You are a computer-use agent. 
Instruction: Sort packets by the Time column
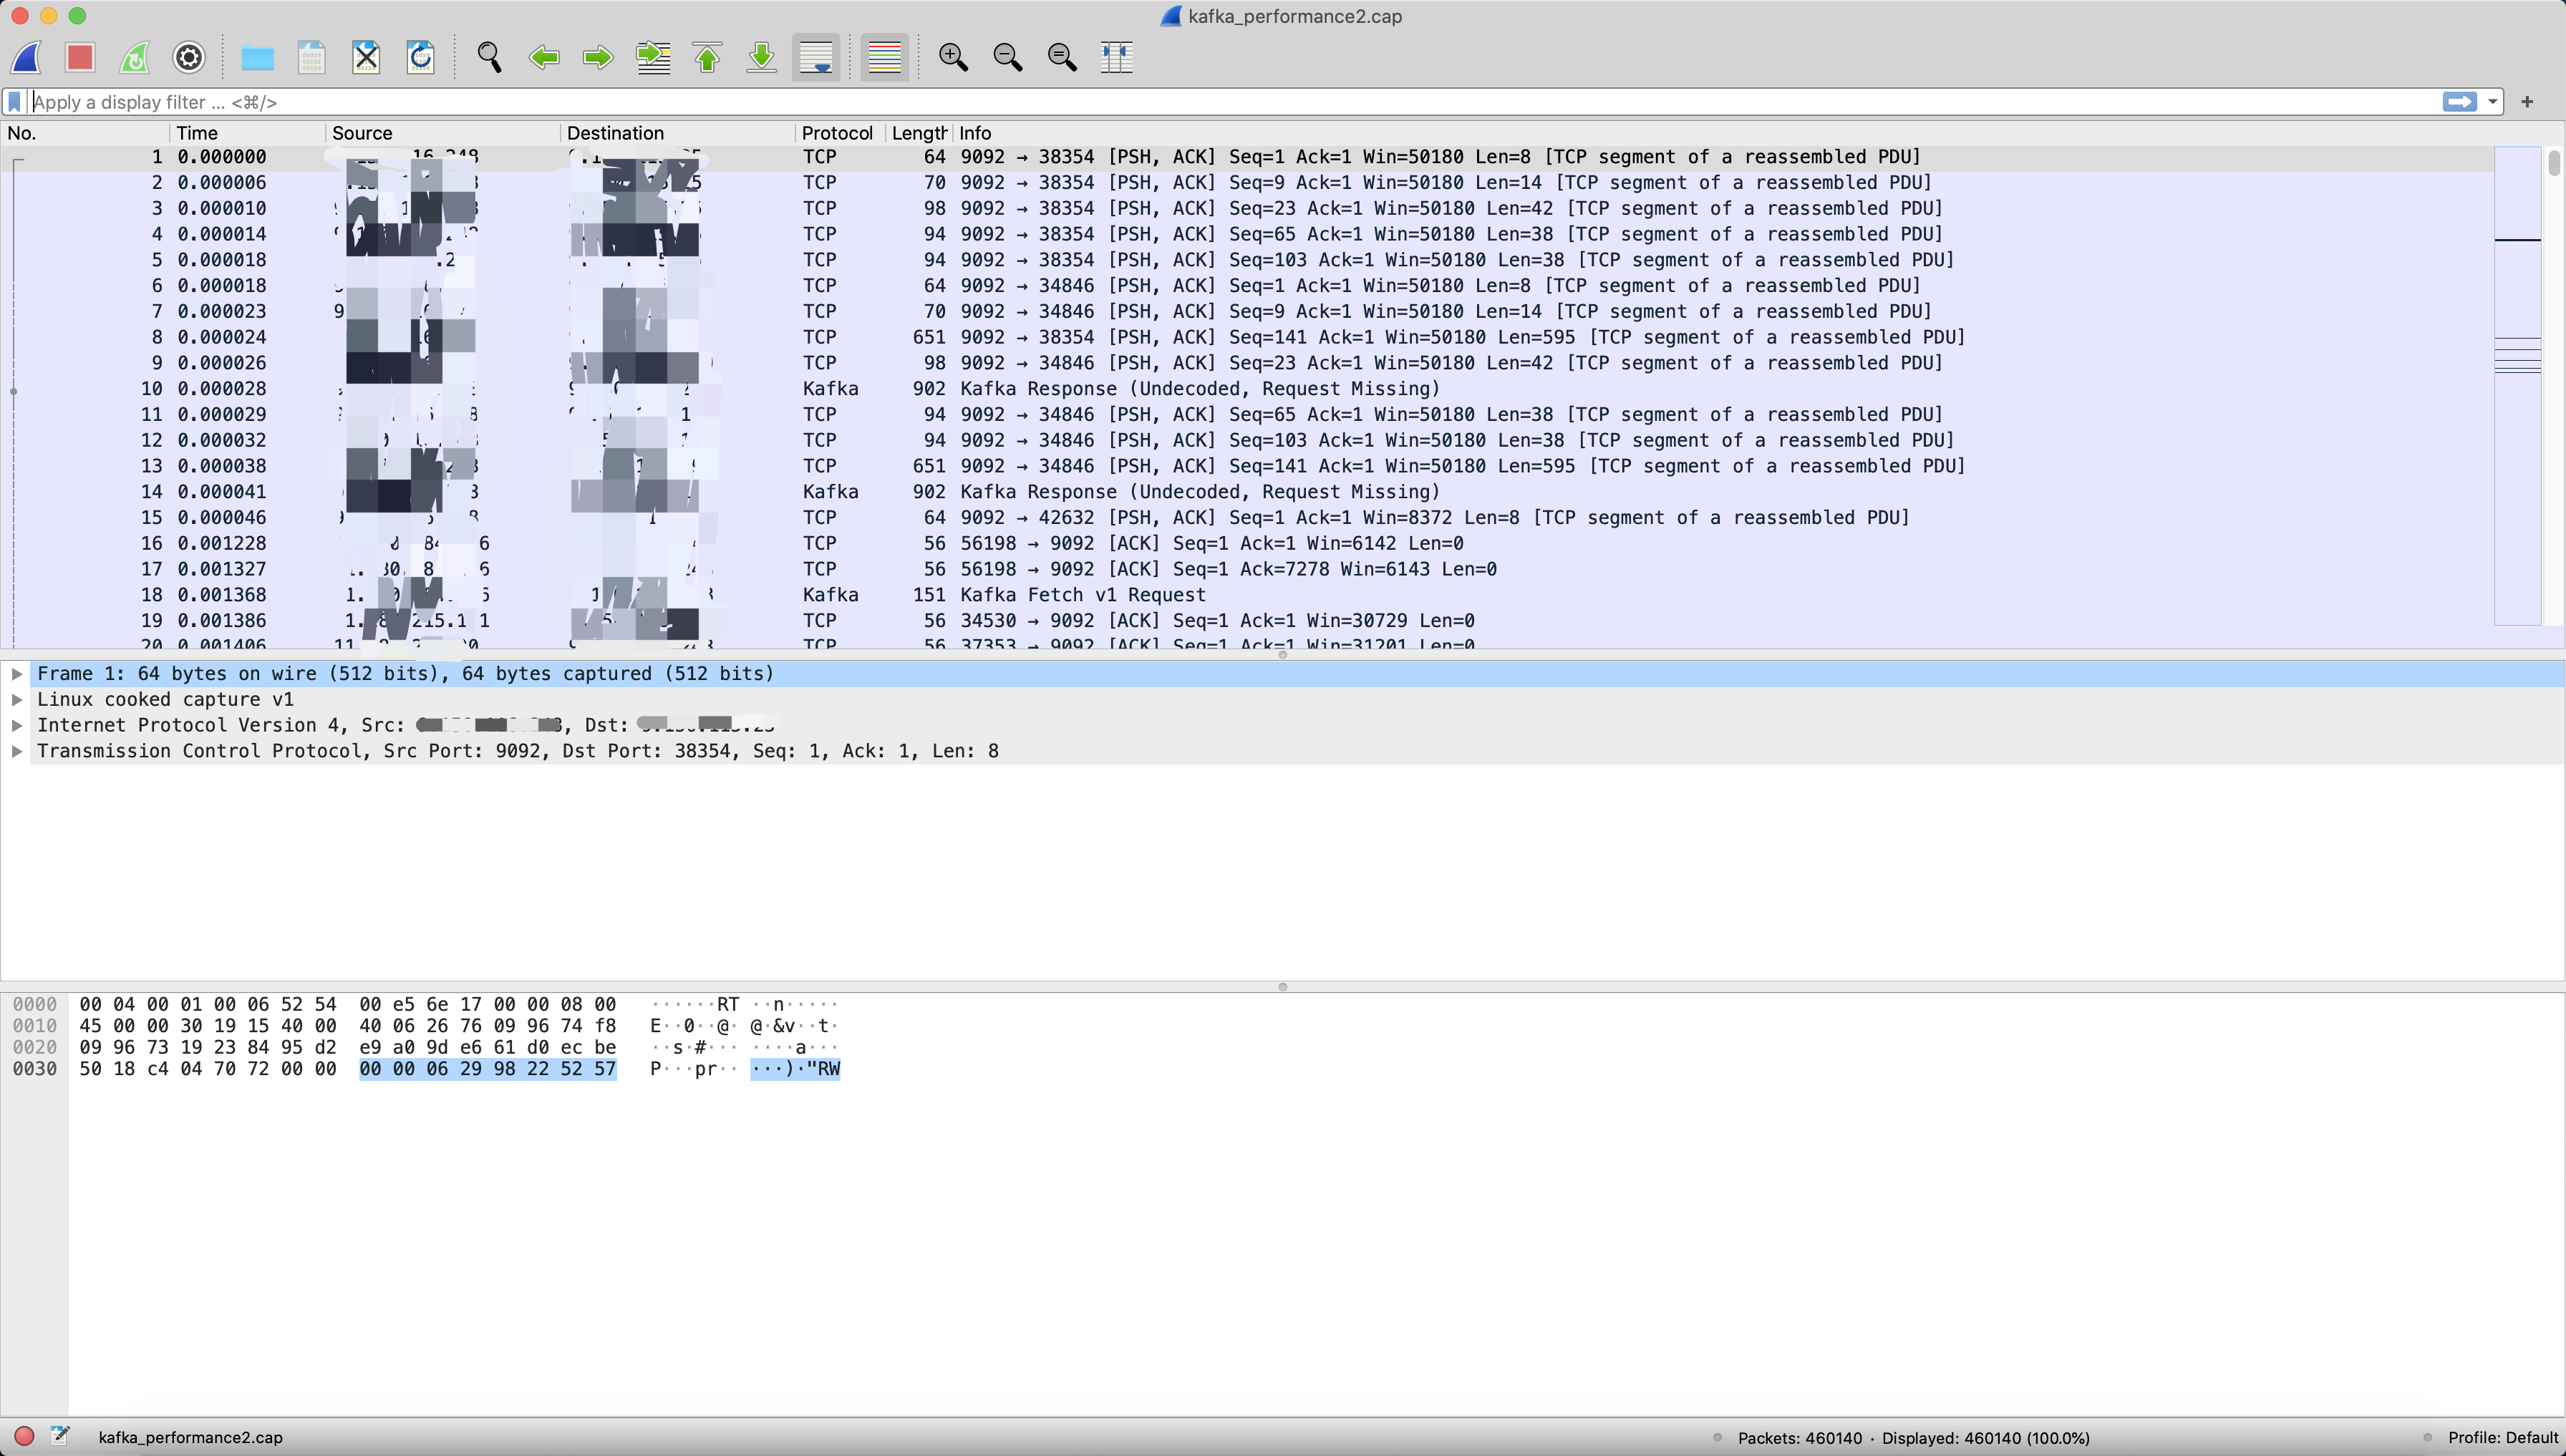tap(197, 133)
